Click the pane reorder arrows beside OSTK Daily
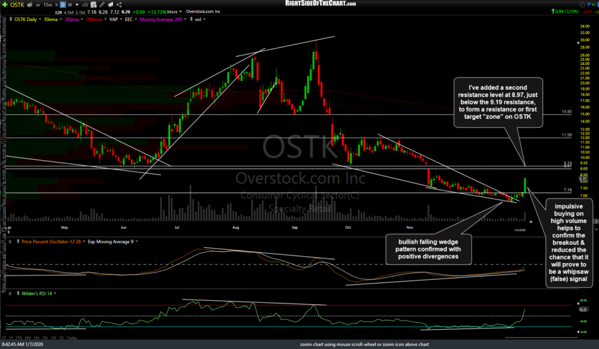The width and height of the screenshot is (599, 349). (x=11, y=19)
